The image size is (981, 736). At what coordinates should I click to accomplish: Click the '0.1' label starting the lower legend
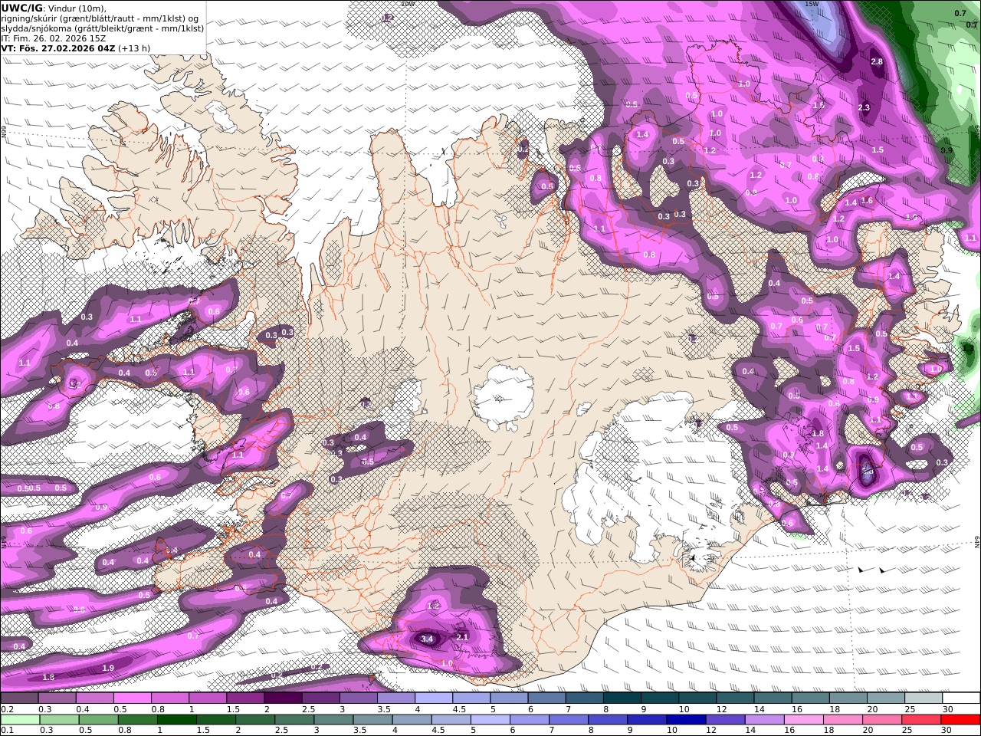(x=7, y=731)
